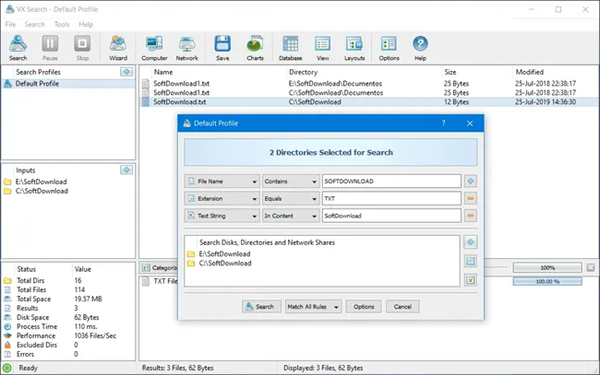Delete selected directory from the dialog list

(x=470, y=280)
